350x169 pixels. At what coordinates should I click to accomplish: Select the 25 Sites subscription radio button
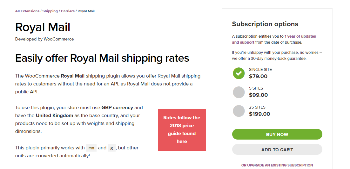(x=239, y=111)
